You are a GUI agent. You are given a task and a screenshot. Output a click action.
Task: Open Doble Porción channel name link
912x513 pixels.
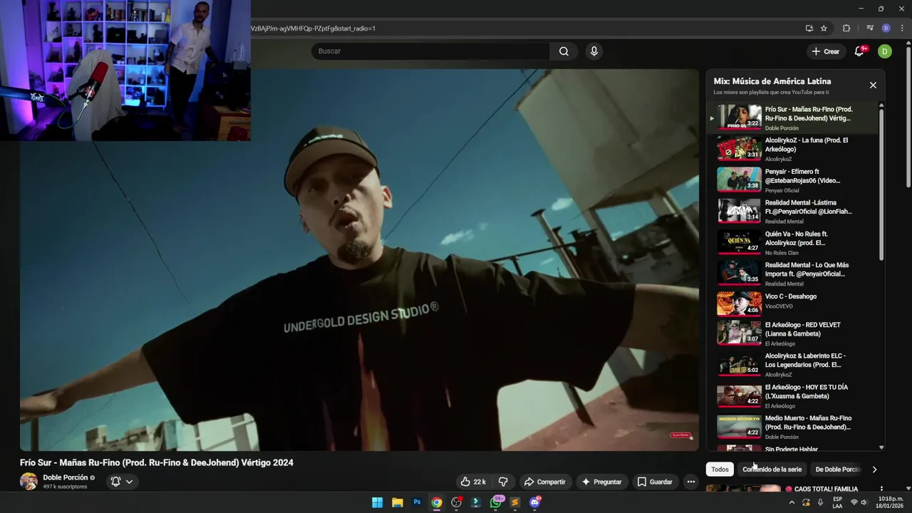(66, 477)
